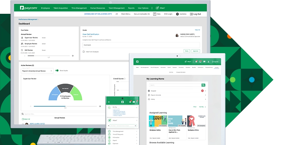Expand the My Pay section on the phone
The image size is (296, 145).
pos(136,107)
